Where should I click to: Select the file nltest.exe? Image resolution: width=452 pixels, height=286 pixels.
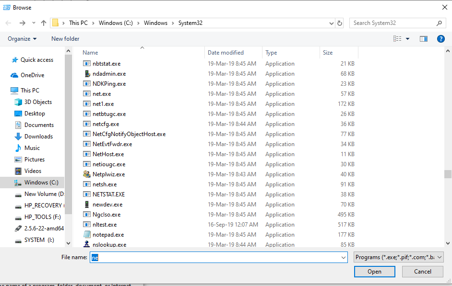point(105,225)
